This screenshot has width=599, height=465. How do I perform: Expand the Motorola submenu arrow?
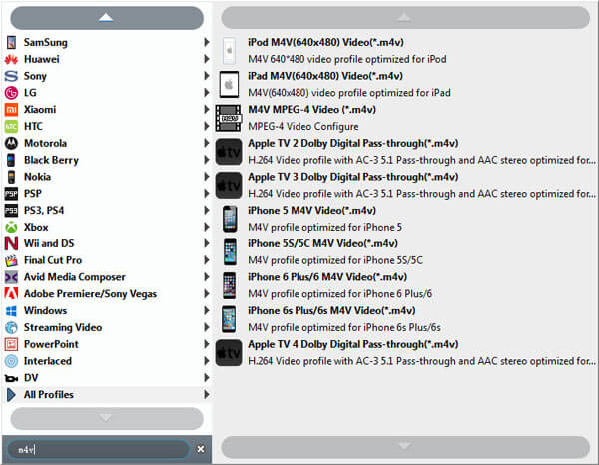tap(207, 143)
